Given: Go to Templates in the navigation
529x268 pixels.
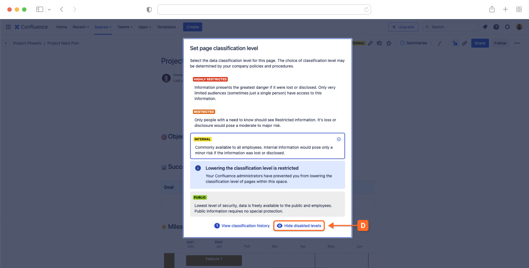Looking at the screenshot, I should coord(166,27).
